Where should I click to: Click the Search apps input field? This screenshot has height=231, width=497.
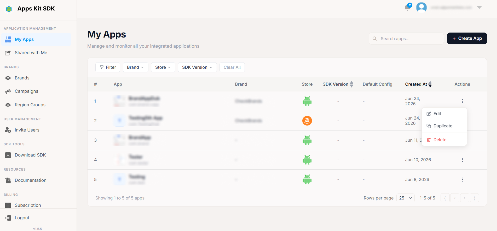click(406, 39)
